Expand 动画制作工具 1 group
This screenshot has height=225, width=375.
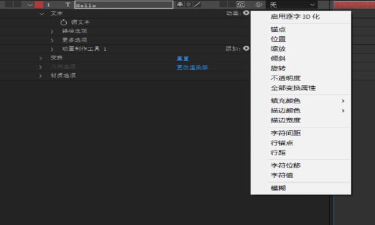[x=52, y=49]
